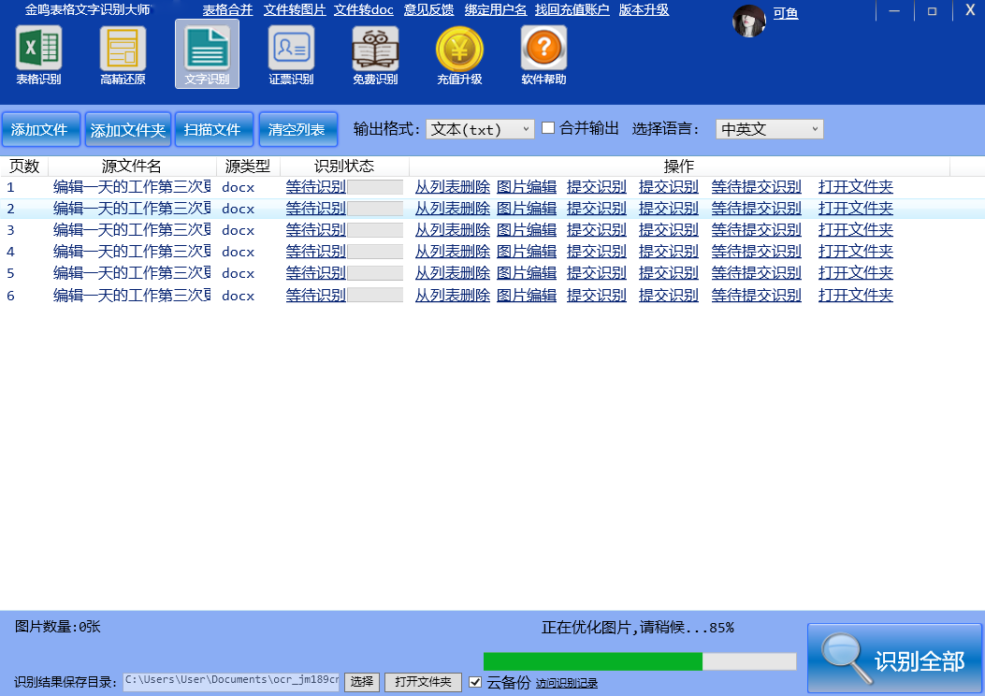
Task: Click the 清空列表 button
Action: point(297,129)
